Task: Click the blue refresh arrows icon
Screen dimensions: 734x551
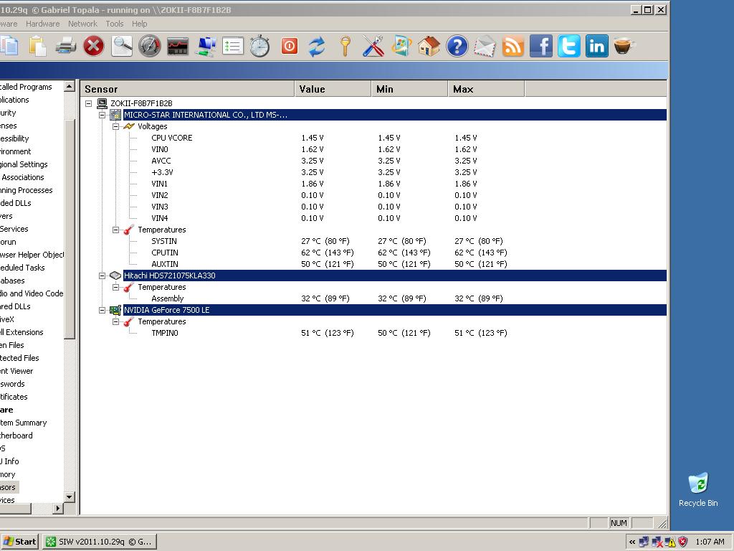Action: click(317, 47)
